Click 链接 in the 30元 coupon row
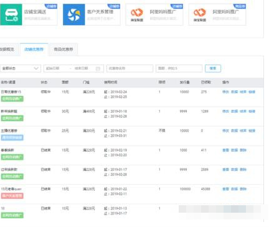 click(252, 111)
